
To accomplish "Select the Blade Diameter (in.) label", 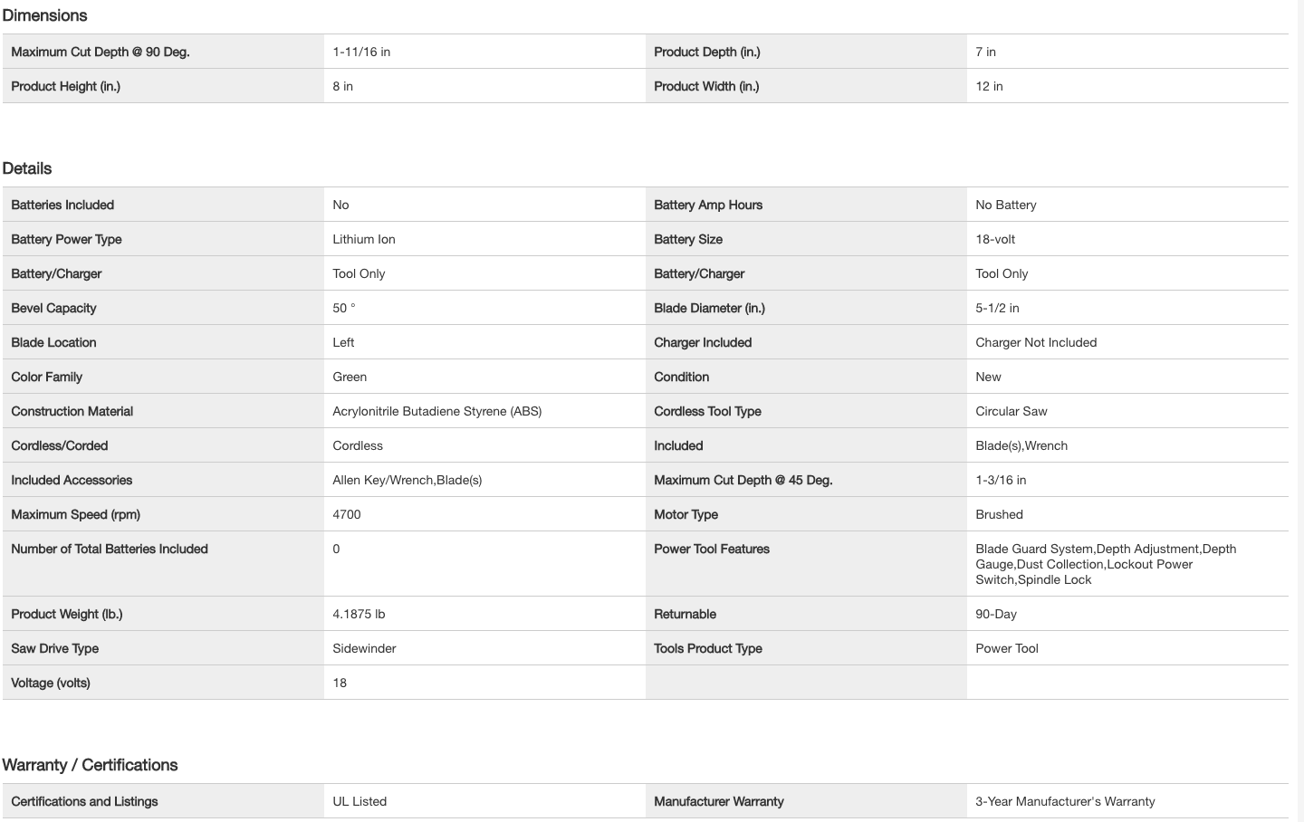I will pyautogui.click(x=709, y=308).
